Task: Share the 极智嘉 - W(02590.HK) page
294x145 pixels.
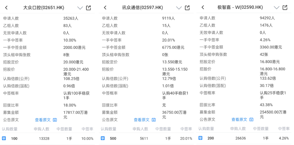Action: [285, 7]
